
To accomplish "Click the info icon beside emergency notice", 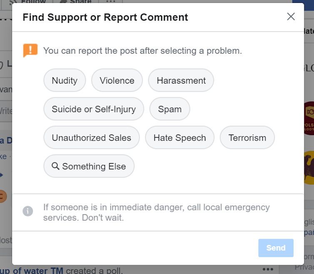I will pos(27,211).
